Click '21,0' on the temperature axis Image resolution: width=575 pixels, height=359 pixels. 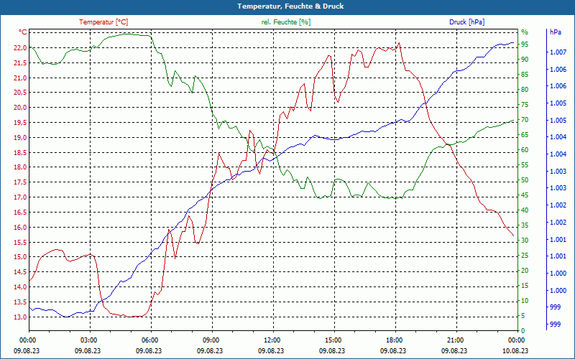point(20,78)
